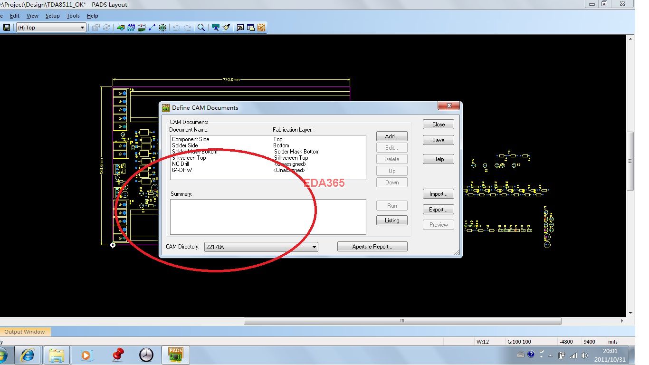This screenshot has width=649, height=365.
Task: Open the Help menu
Action: [93, 16]
